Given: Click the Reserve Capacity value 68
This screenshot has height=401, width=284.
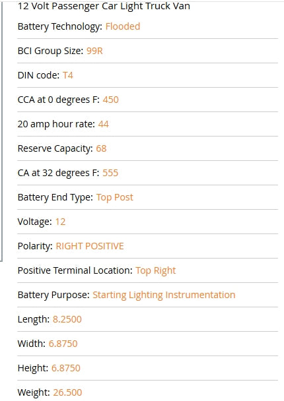Looking at the screenshot, I should pos(101,148).
